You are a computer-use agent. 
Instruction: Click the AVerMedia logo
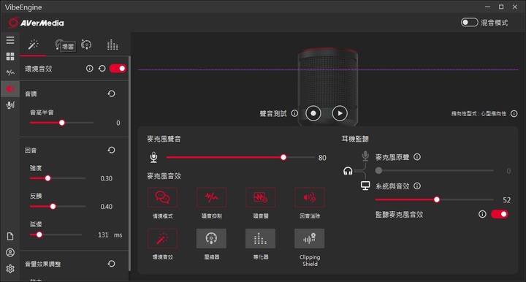[x=37, y=23]
